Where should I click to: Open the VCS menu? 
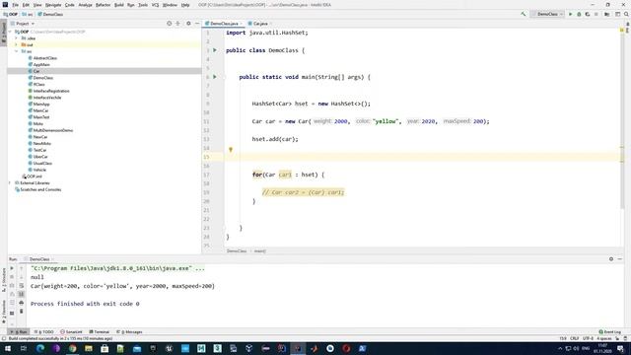(155, 5)
